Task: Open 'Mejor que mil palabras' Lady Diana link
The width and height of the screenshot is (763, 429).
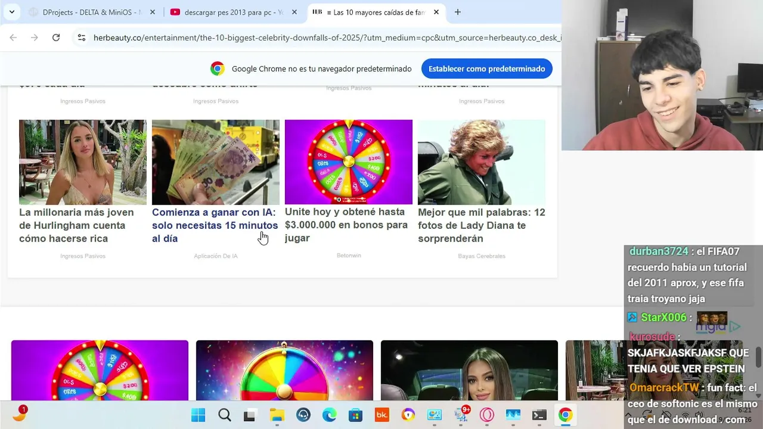Action: click(x=482, y=225)
